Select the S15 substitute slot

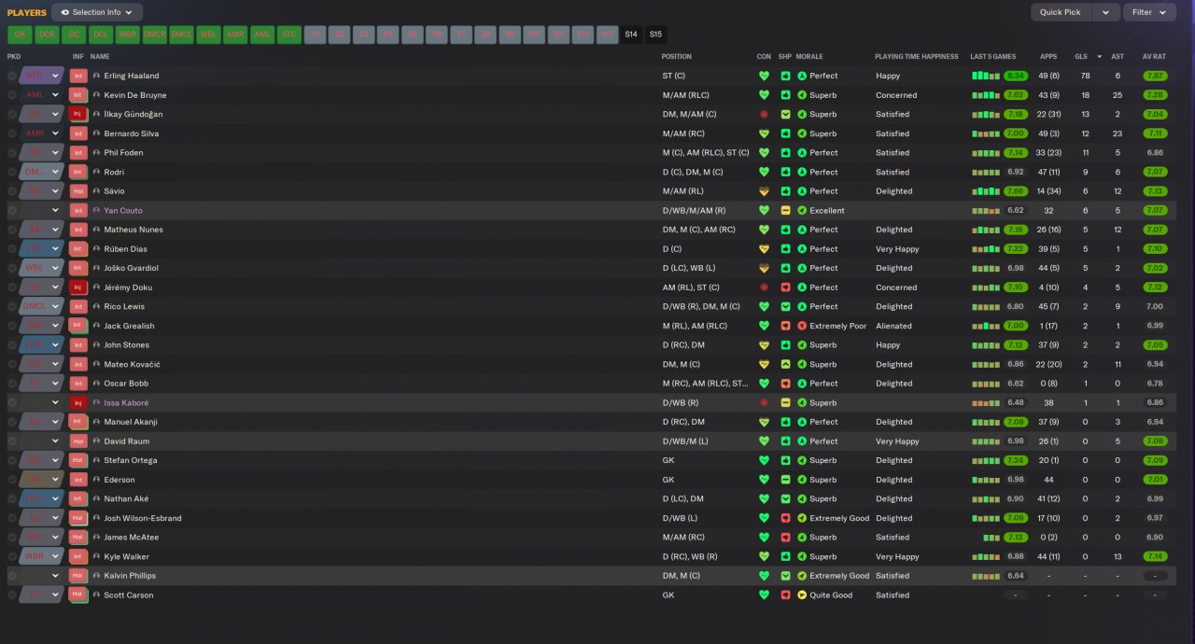(656, 35)
